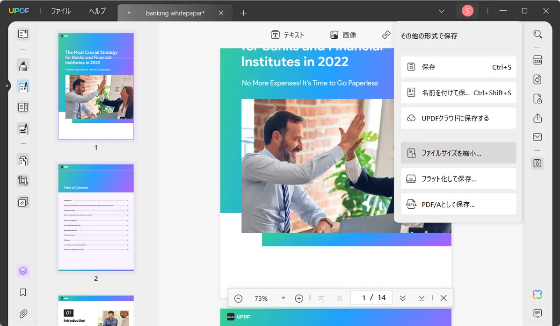Go to the next page arrow
The height and width of the screenshot is (326, 560).
click(x=402, y=298)
